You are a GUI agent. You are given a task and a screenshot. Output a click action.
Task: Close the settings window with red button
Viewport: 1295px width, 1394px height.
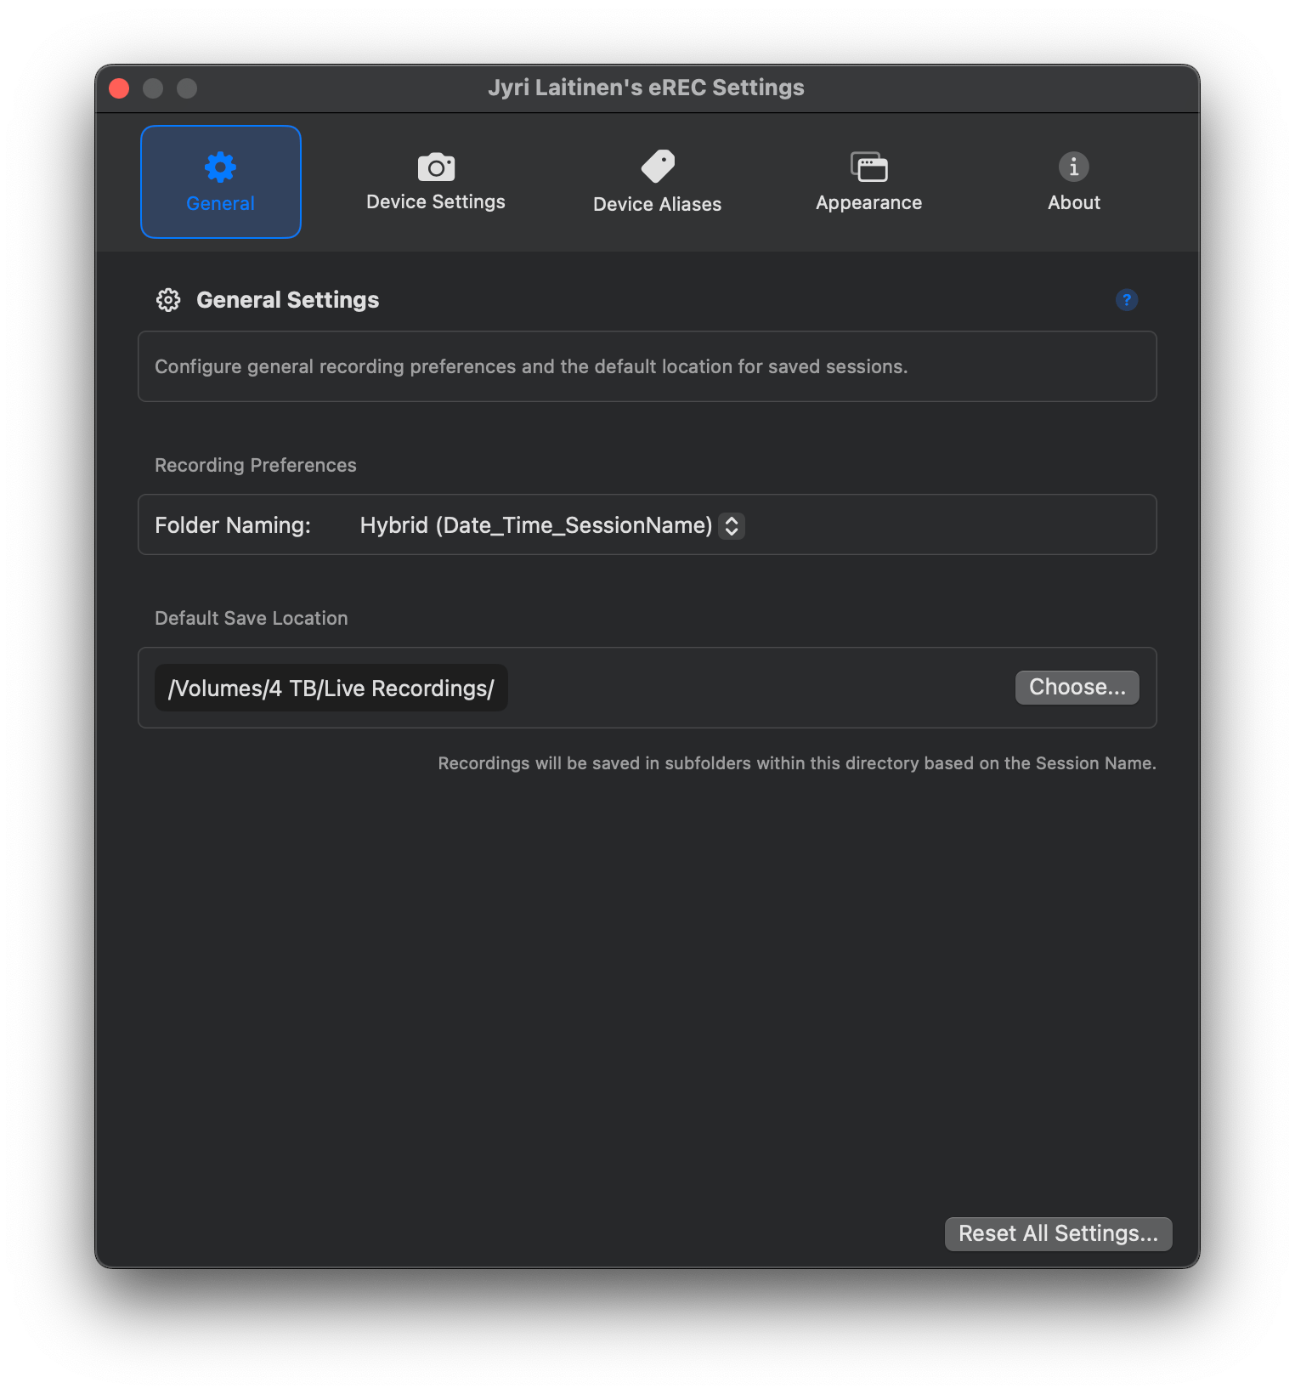(x=120, y=88)
